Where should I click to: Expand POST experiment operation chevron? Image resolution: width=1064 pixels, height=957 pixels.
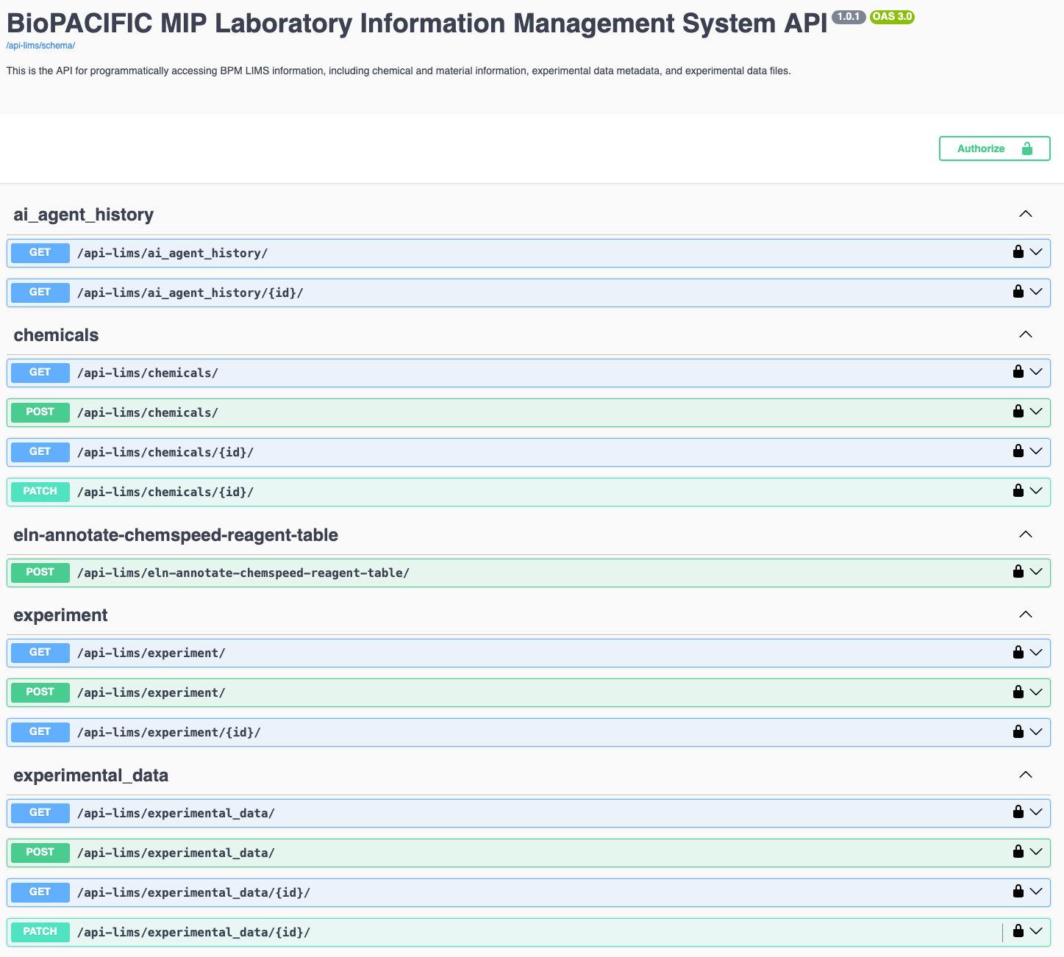[x=1036, y=692]
